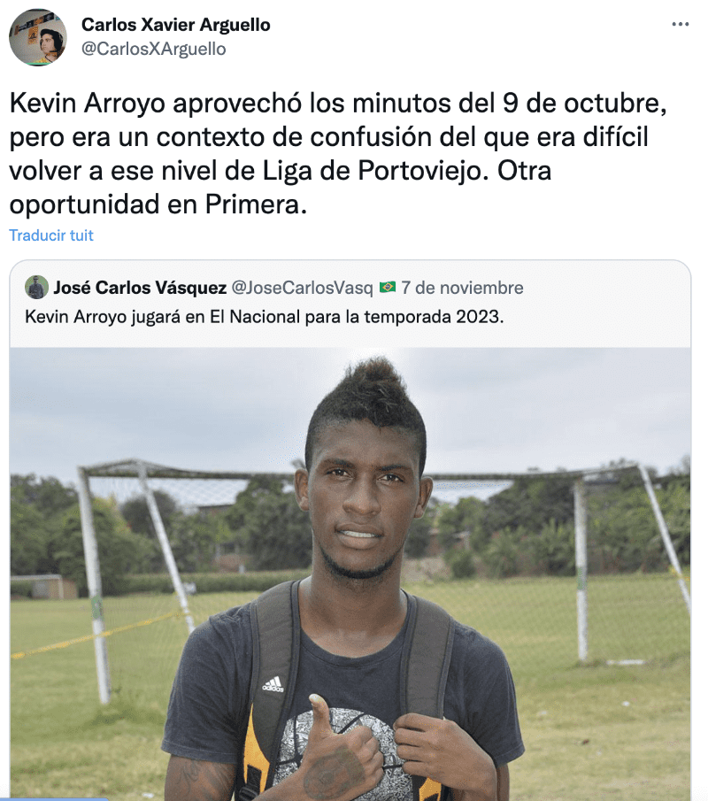Screen dimensions: 708x801
Task: Click the 'Liga de Portoviejo' phrase in the tweet
Action: [372, 171]
